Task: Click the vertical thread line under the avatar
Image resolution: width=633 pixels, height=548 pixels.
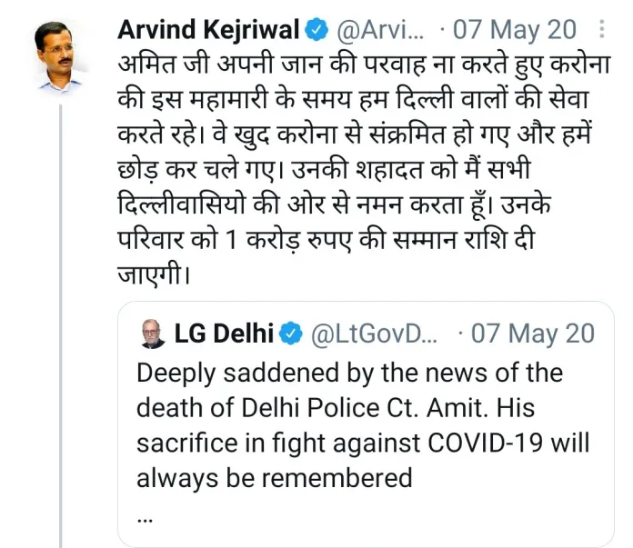Action: pos(62,318)
